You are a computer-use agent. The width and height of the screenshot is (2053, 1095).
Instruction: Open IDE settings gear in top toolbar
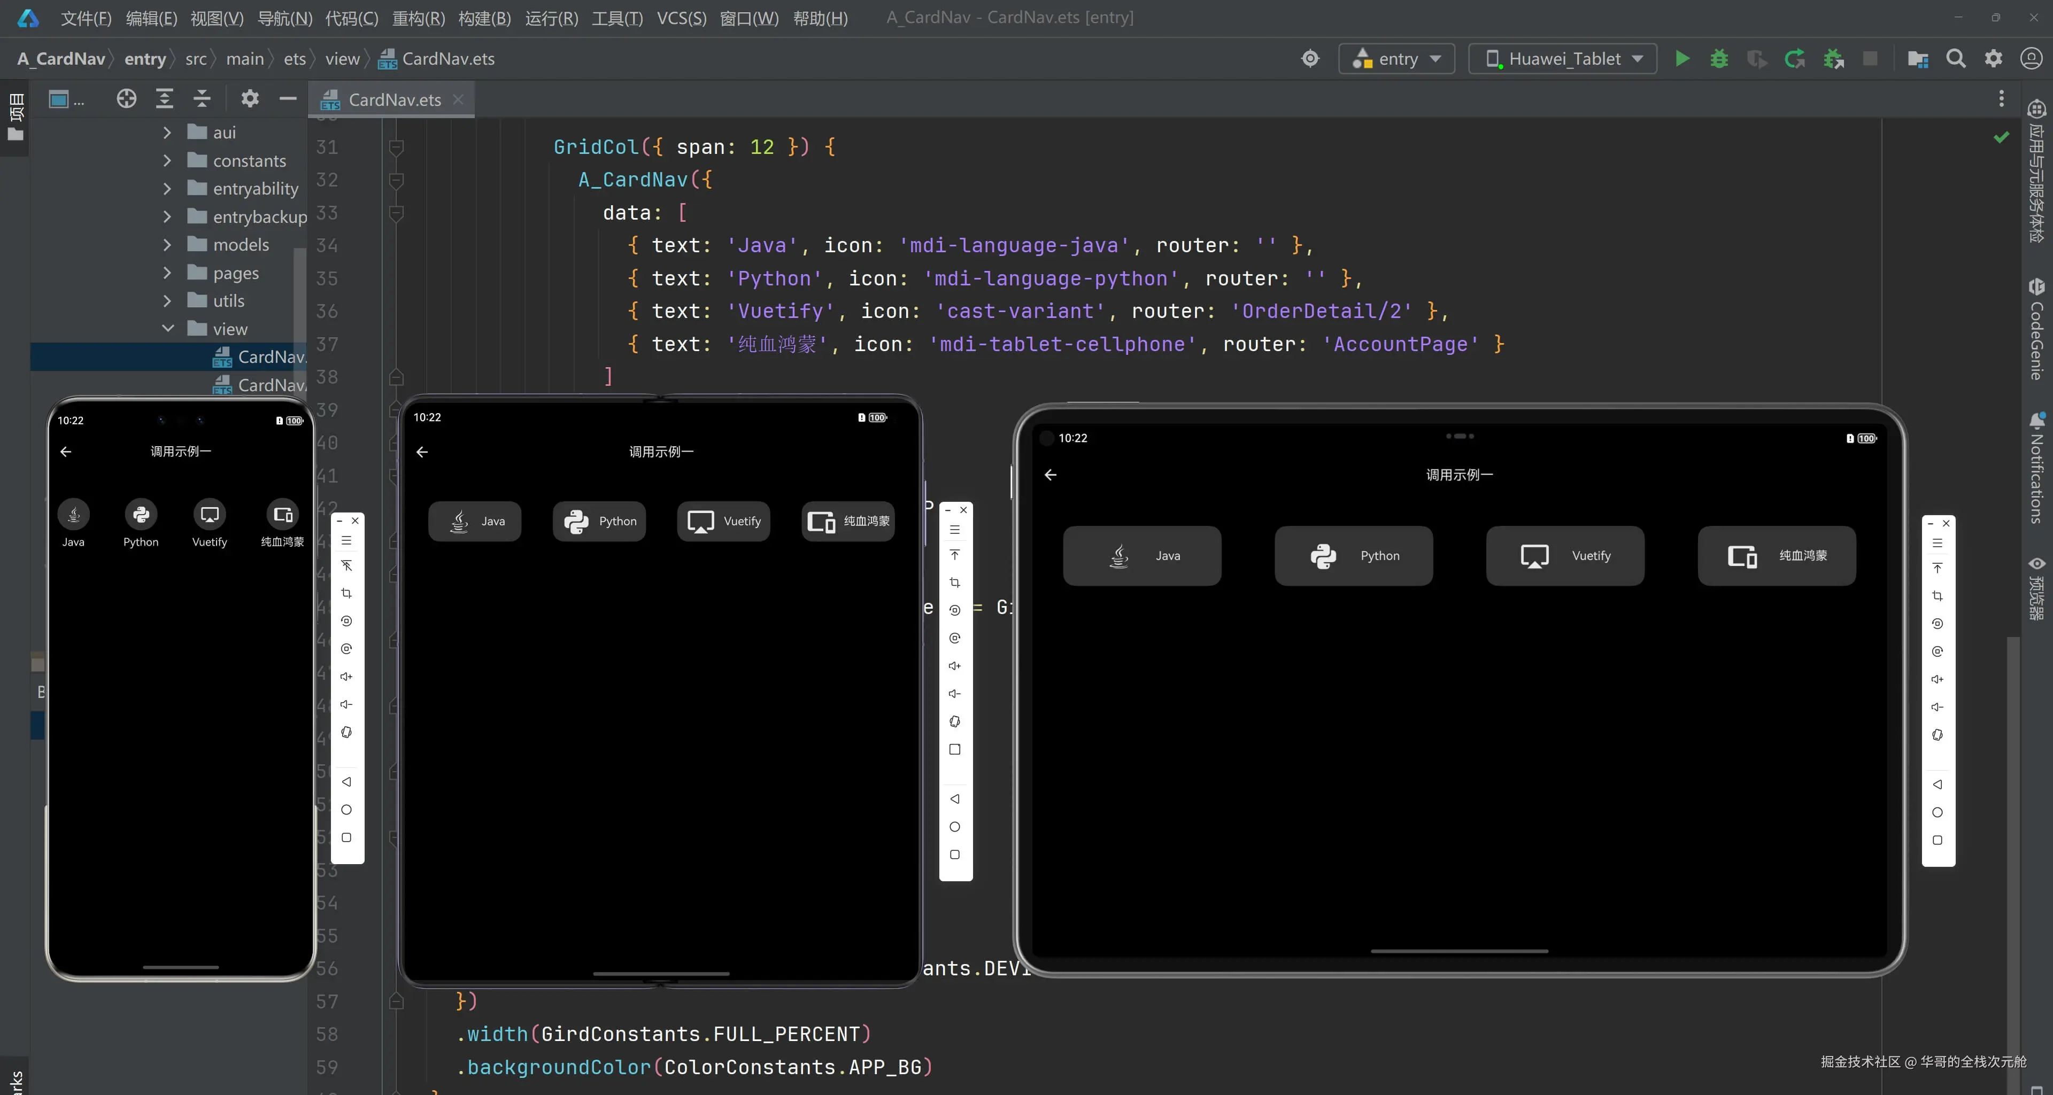pyautogui.click(x=1993, y=58)
